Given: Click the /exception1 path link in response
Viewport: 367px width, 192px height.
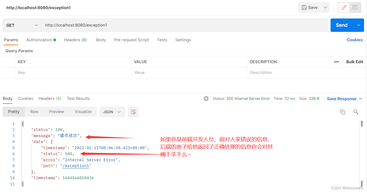Looking at the screenshot, I should [76, 166].
